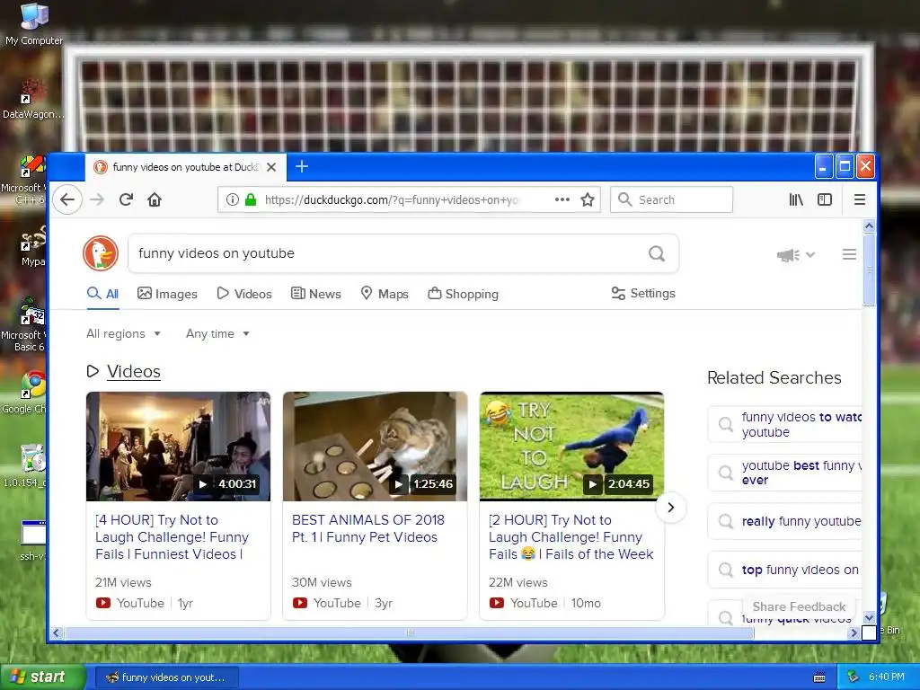
Task: Click the horizontal scrollbar right arrow
Action: pos(854,633)
